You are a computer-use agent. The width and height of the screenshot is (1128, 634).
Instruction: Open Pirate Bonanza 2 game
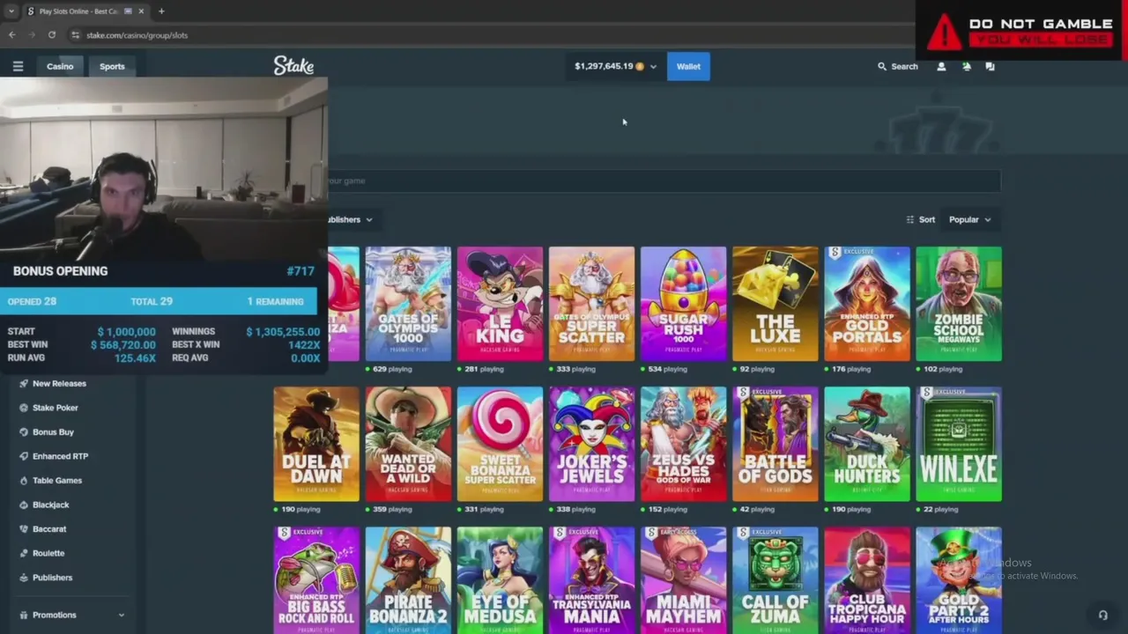[x=408, y=580]
